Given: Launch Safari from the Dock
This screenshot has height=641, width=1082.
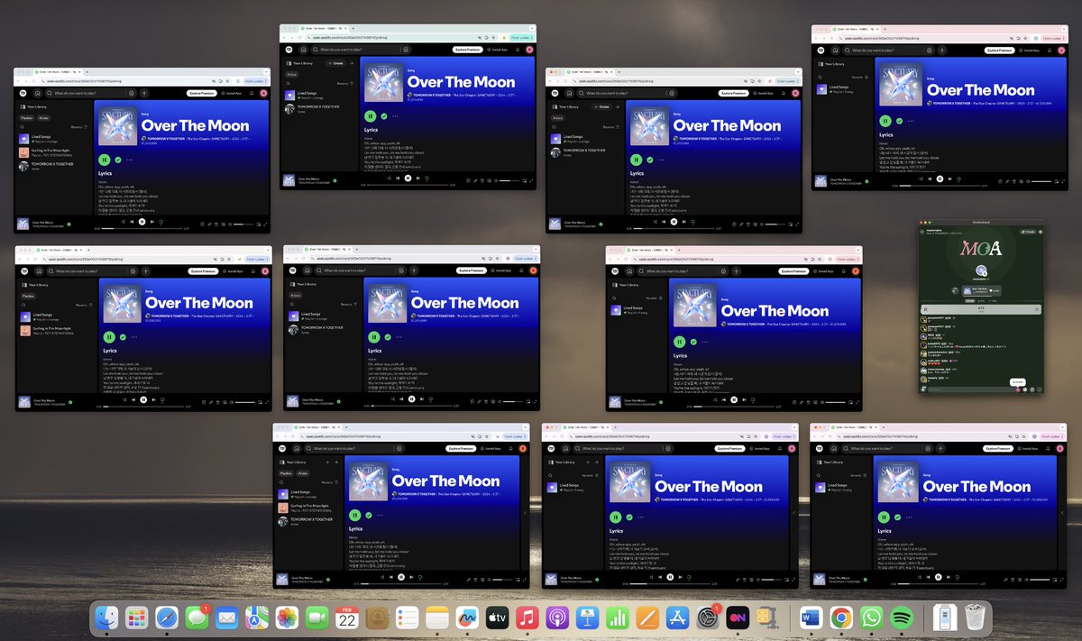Looking at the screenshot, I should click(167, 618).
